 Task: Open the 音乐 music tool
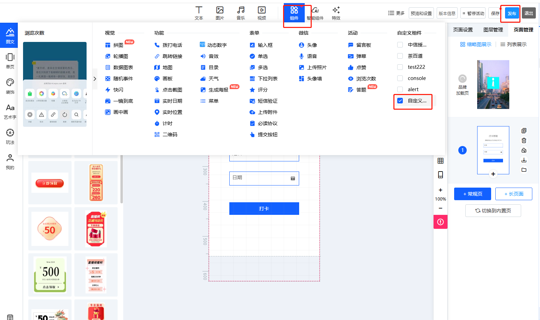241,13
